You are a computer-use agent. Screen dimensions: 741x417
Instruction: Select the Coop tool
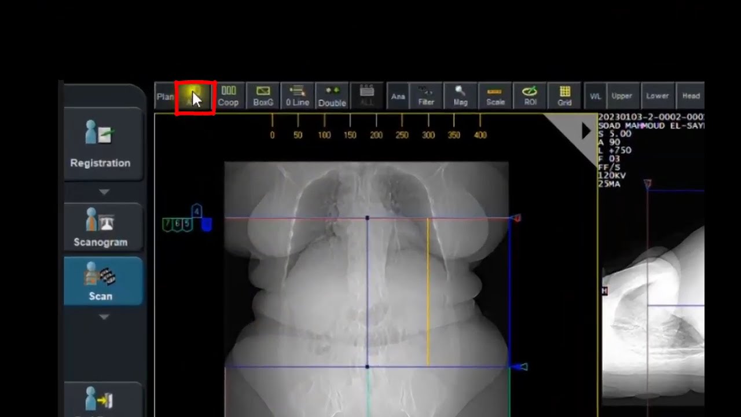click(228, 96)
